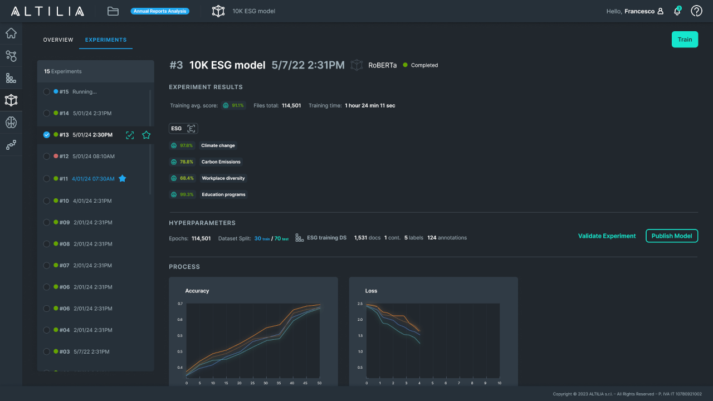Select experiment #04 radio button
Screen dimensions: 713x401
pyautogui.click(x=47, y=330)
